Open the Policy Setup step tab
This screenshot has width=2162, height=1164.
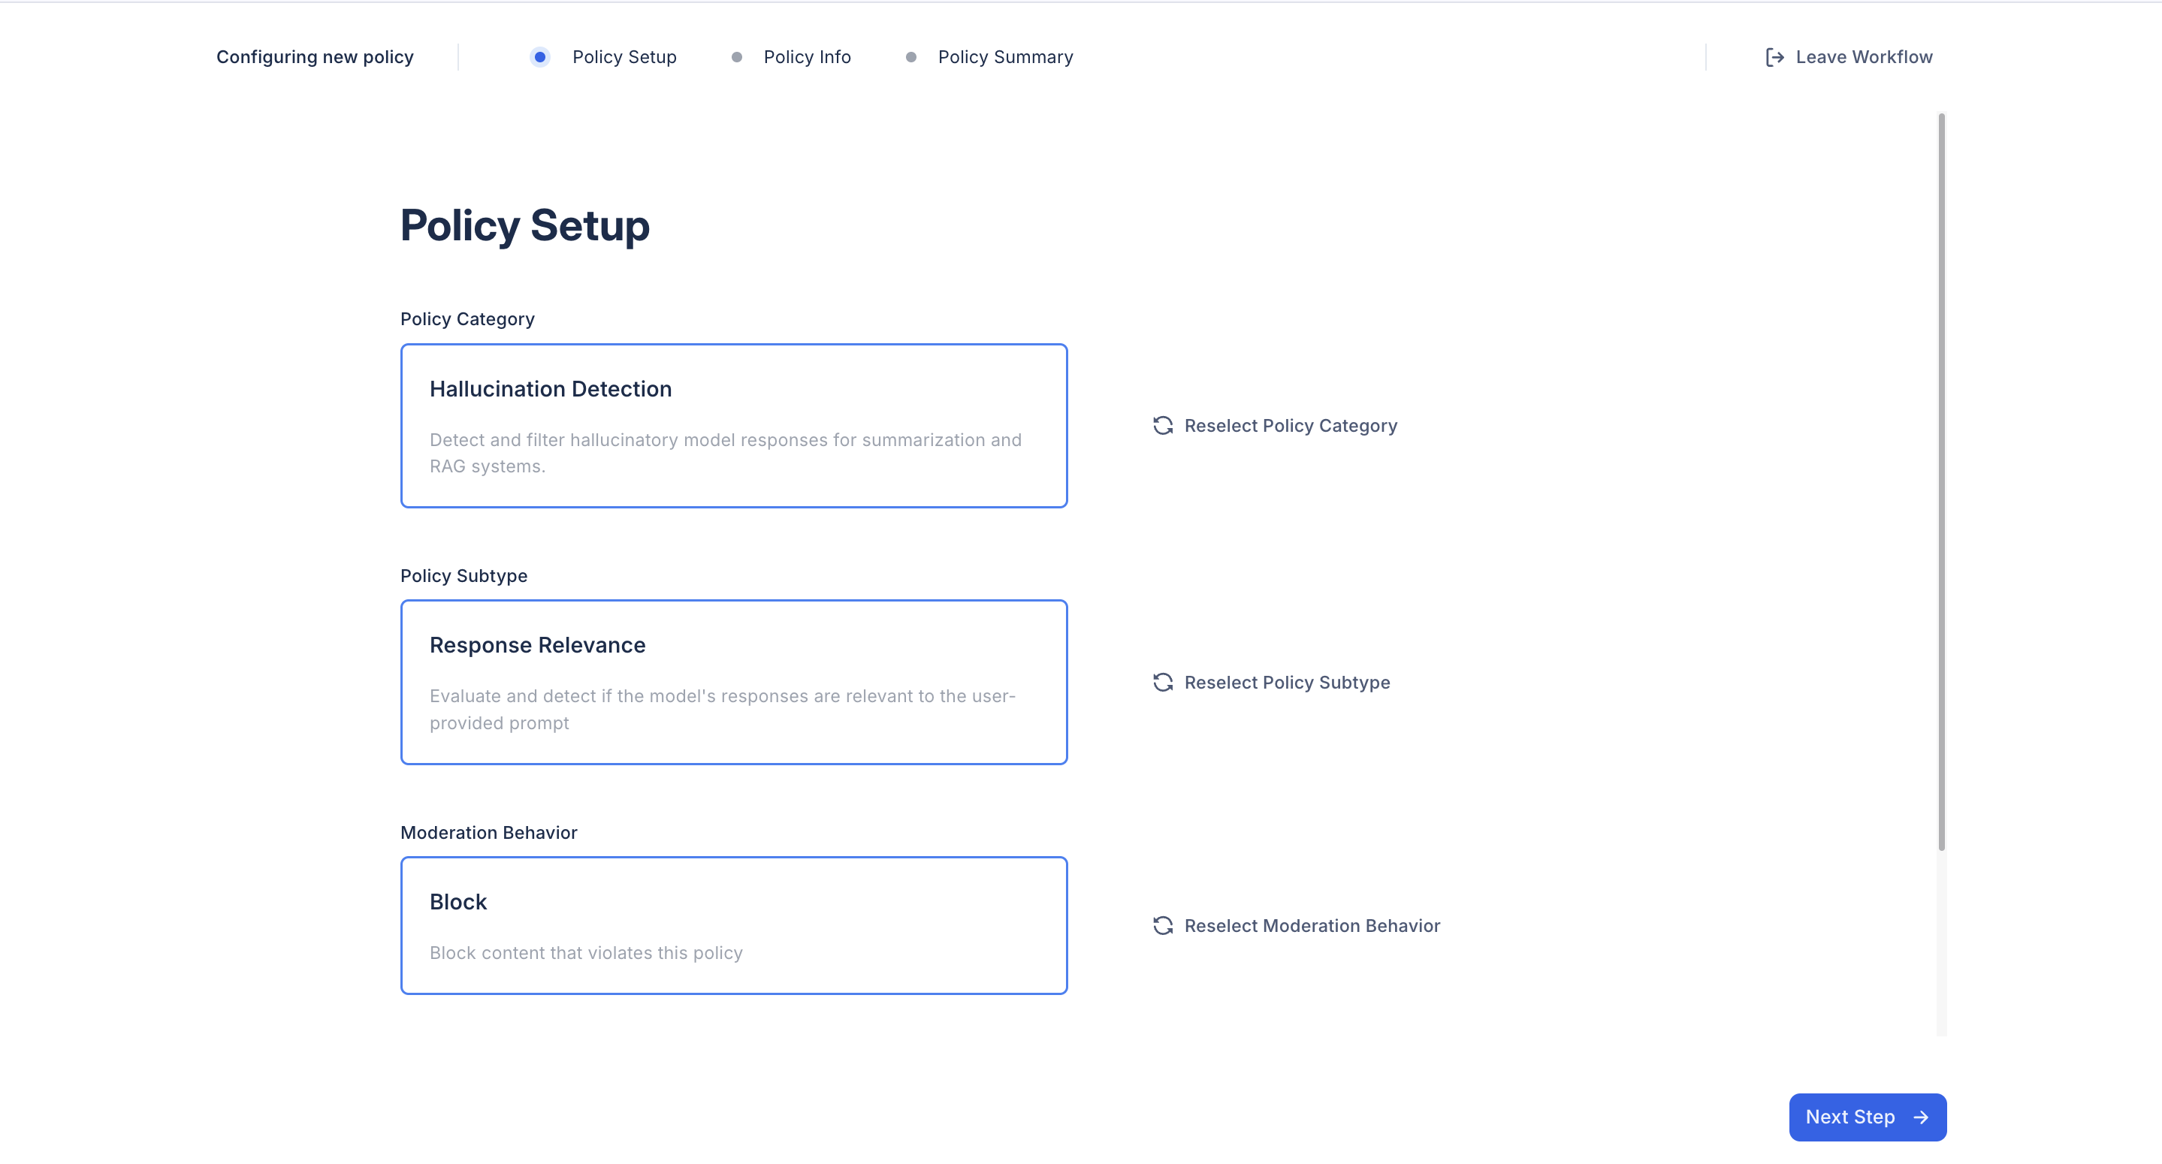(624, 57)
